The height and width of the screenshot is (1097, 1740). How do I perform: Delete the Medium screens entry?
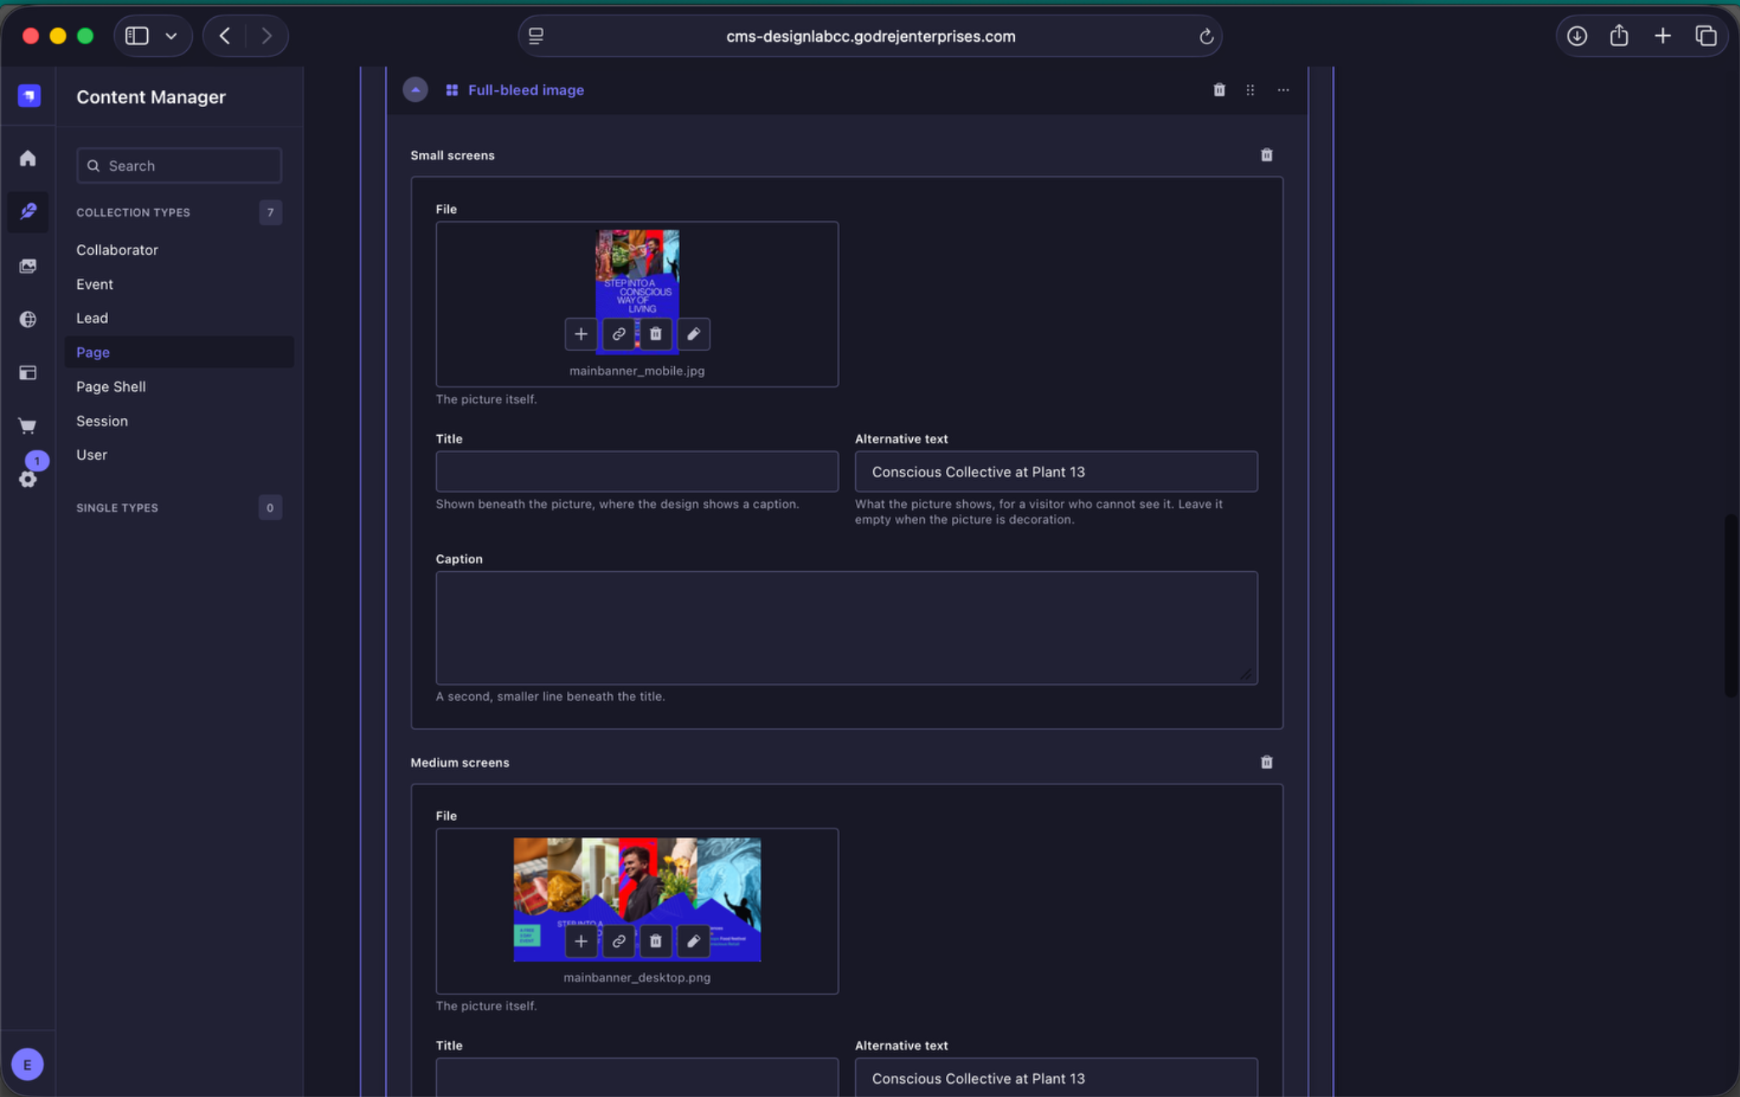pos(1267,762)
